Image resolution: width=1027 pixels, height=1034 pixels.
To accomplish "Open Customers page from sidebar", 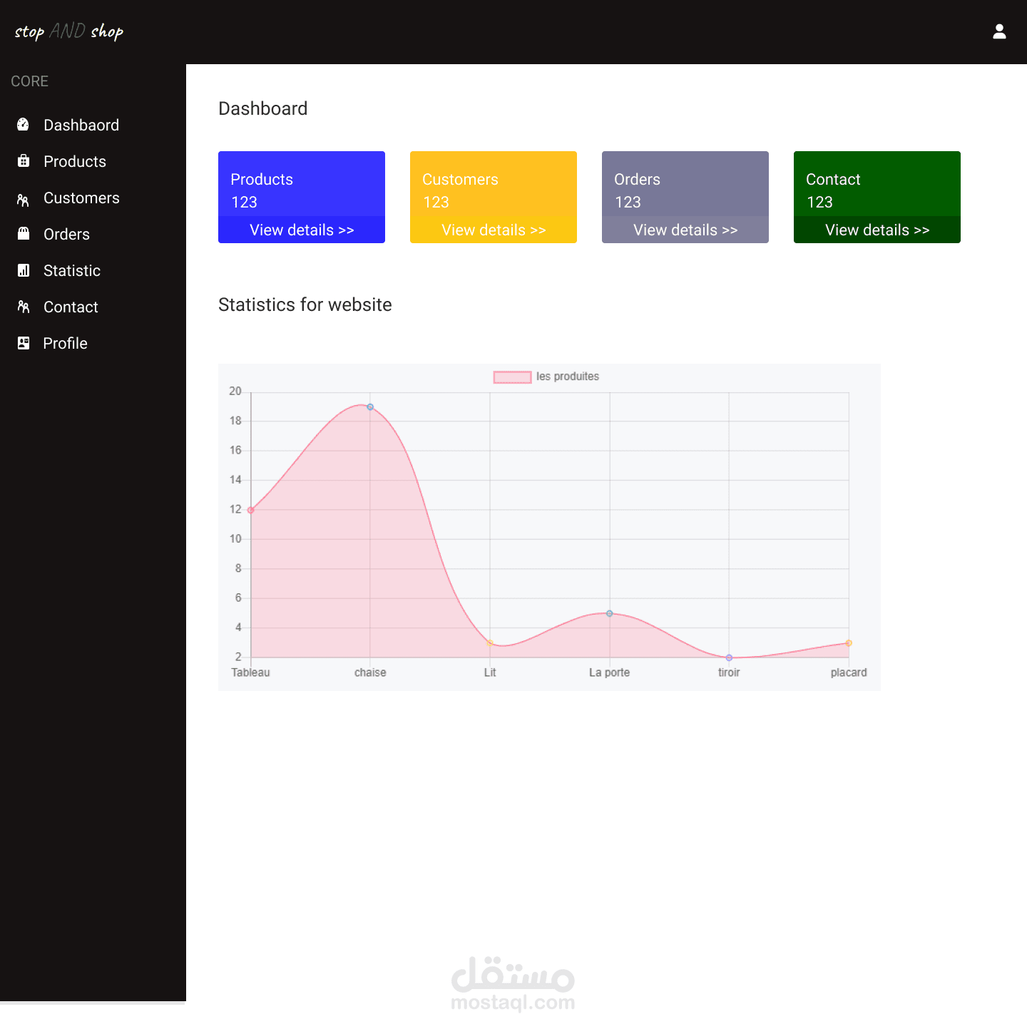I will click(x=81, y=198).
